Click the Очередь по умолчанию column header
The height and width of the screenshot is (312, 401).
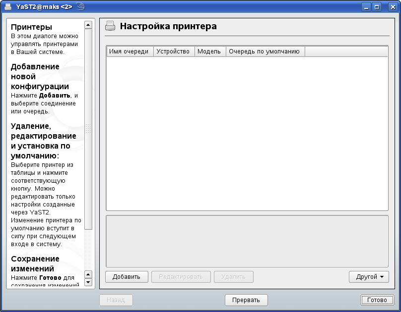(x=264, y=52)
